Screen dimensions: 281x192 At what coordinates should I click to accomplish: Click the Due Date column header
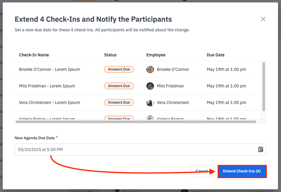[x=216, y=55]
